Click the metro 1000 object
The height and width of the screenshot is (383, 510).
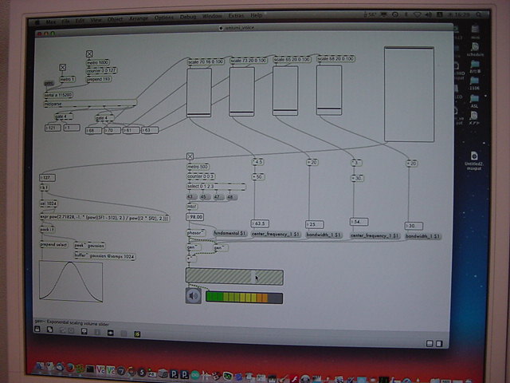(x=97, y=62)
